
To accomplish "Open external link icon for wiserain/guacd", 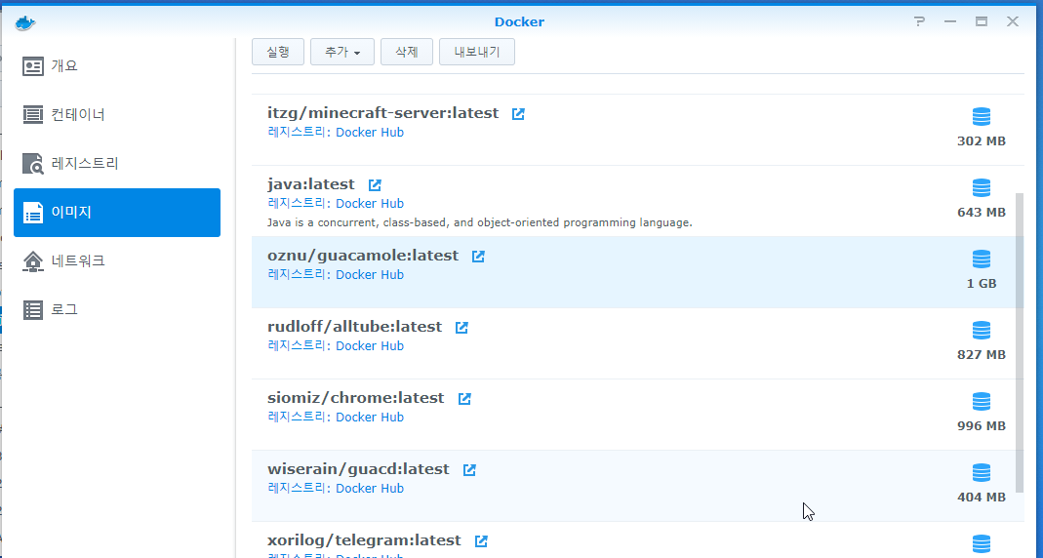I will click(x=469, y=469).
